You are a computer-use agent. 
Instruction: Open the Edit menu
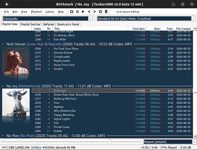point(15,12)
